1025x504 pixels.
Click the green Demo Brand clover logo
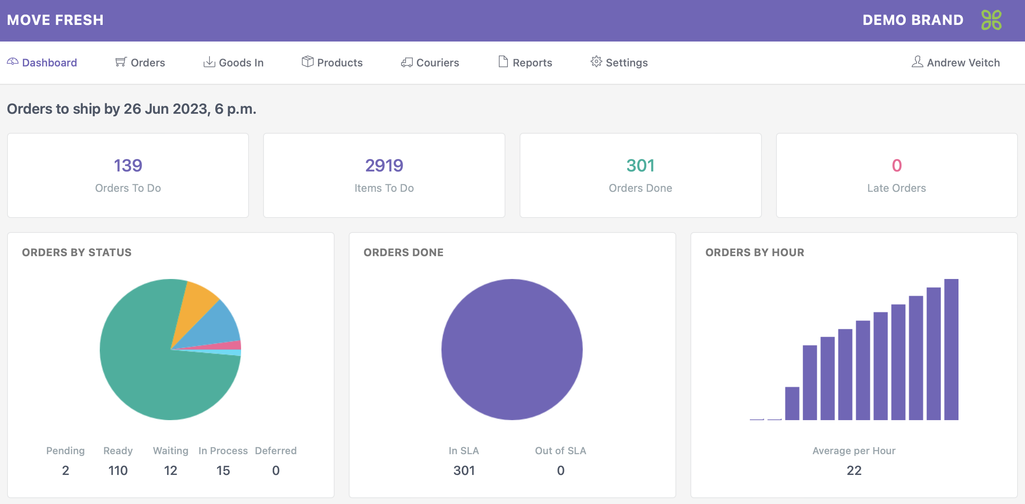coord(991,20)
